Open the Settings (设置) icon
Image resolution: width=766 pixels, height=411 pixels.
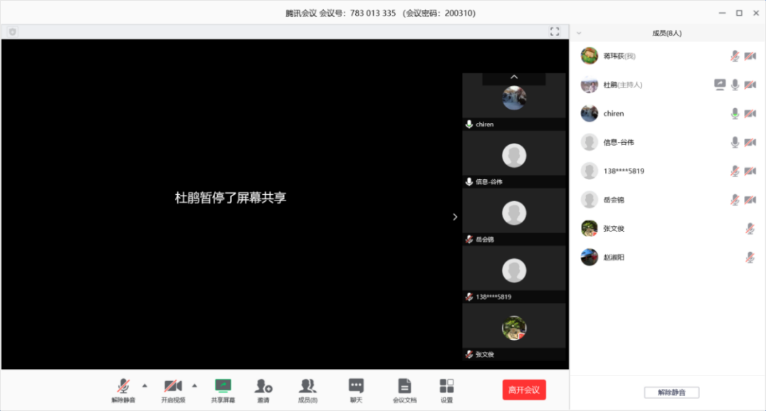pyautogui.click(x=446, y=386)
